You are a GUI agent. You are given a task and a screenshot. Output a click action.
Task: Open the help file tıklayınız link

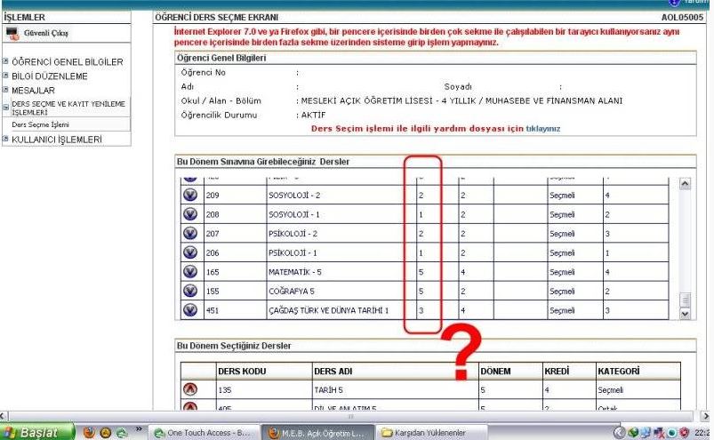tap(543, 129)
